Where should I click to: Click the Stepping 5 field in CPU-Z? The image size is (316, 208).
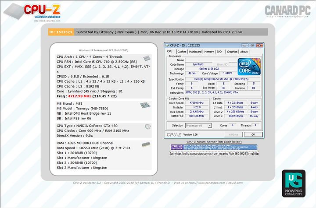[x=254, y=84]
